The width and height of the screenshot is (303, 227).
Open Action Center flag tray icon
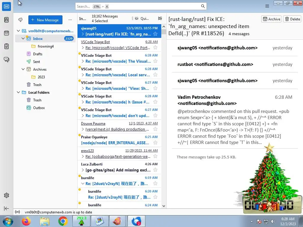pyautogui.click(x=259, y=221)
